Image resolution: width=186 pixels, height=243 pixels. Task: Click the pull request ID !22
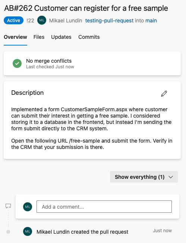tap(30, 21)
